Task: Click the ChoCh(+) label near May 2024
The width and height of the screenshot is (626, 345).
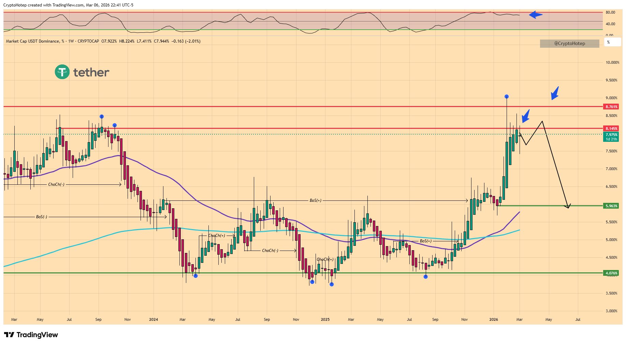Action: (217, 236)
